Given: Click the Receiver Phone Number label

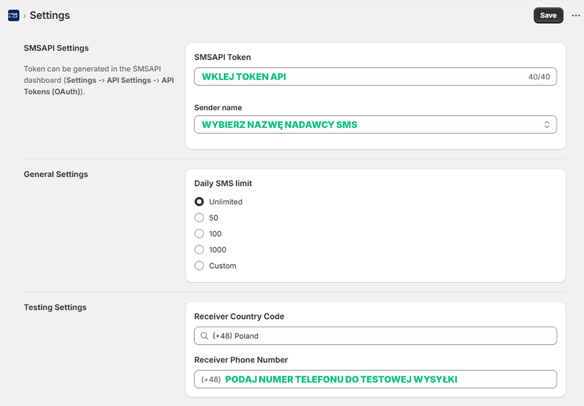Looking at the screenshot, I should tap(241, 360).
